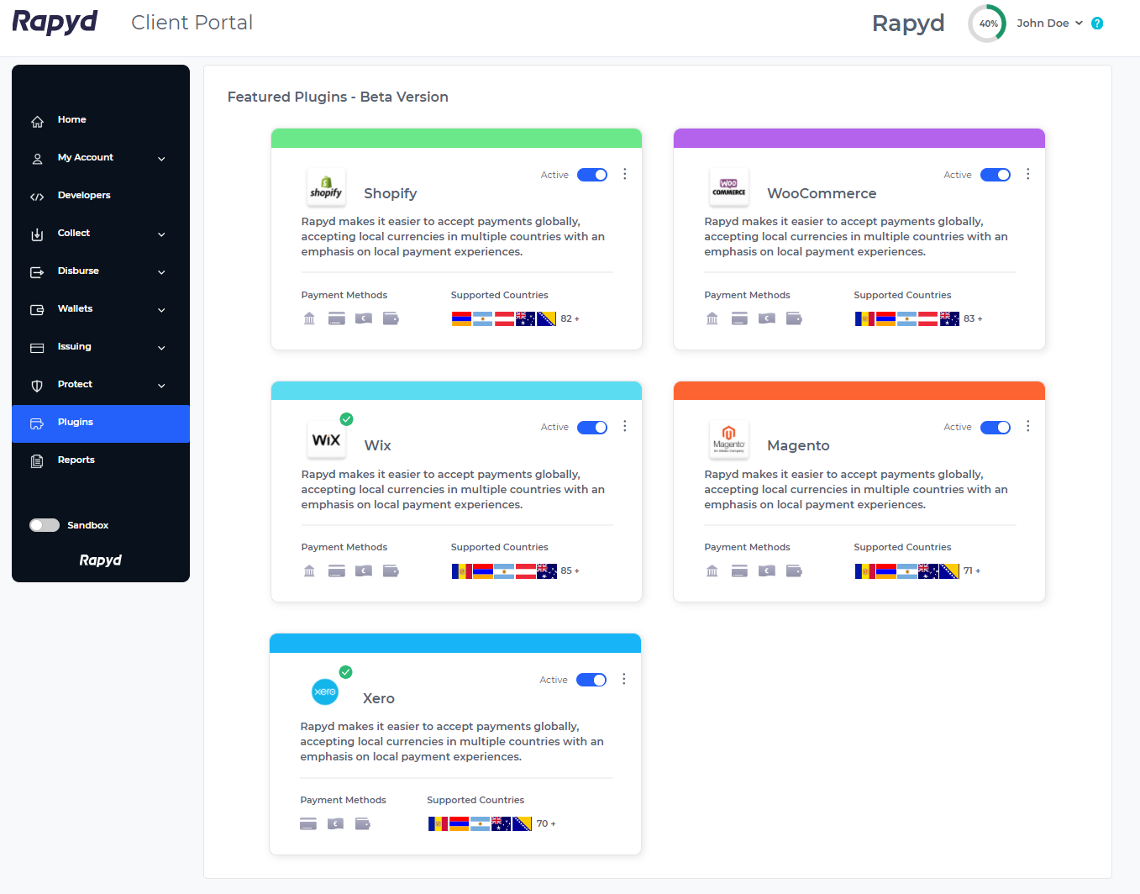The height and width of the screenshot is (894, 1140).
Task: Click the Featured Plugins - Beta Version heading
Action: tap(338, 97)
